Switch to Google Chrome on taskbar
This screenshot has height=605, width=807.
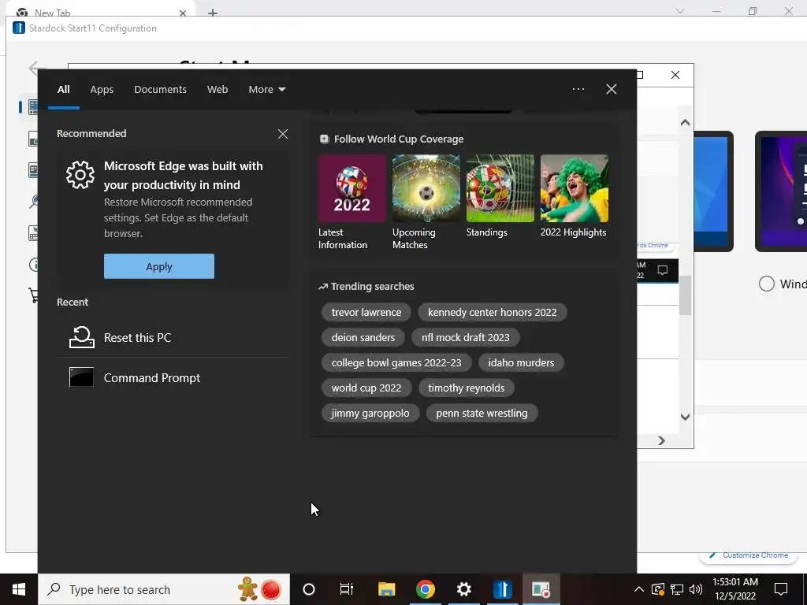point(425,589)
